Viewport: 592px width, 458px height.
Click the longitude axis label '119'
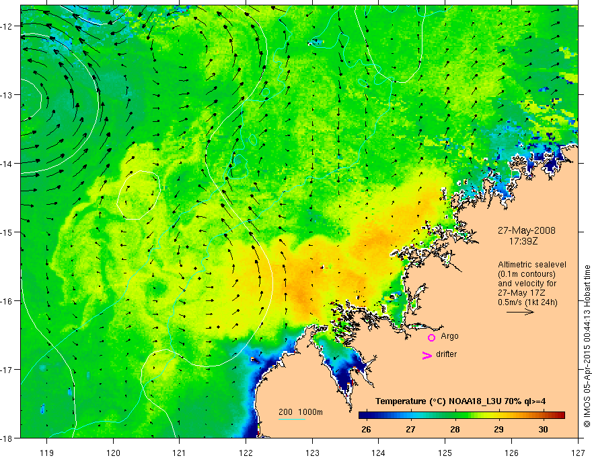[x=47, y=453]
